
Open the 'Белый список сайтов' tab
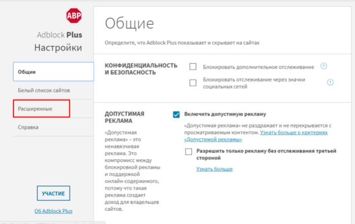tap(53, 90)
